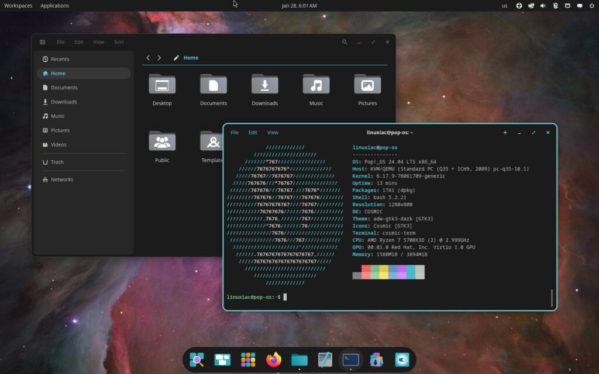Screen dimensions: 599x374
Task: Select Downloads in the Files sidebar
Action: (64, 101)
